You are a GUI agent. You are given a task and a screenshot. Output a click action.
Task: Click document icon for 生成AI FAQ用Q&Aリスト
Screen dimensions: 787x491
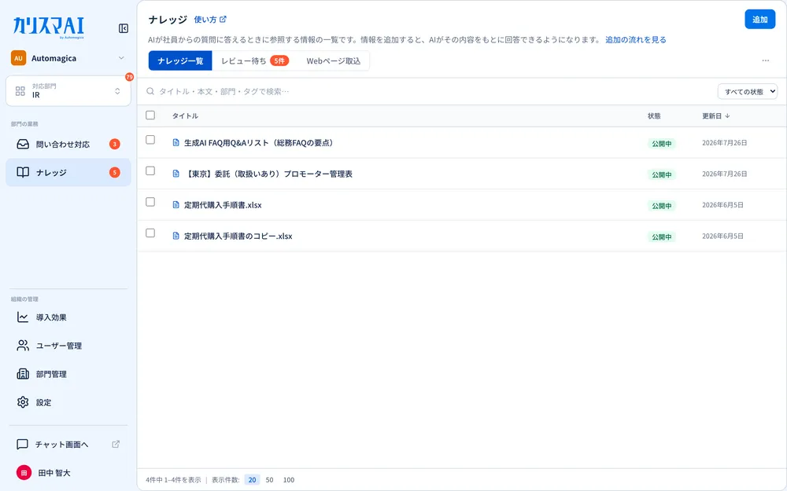coord(176,143)
